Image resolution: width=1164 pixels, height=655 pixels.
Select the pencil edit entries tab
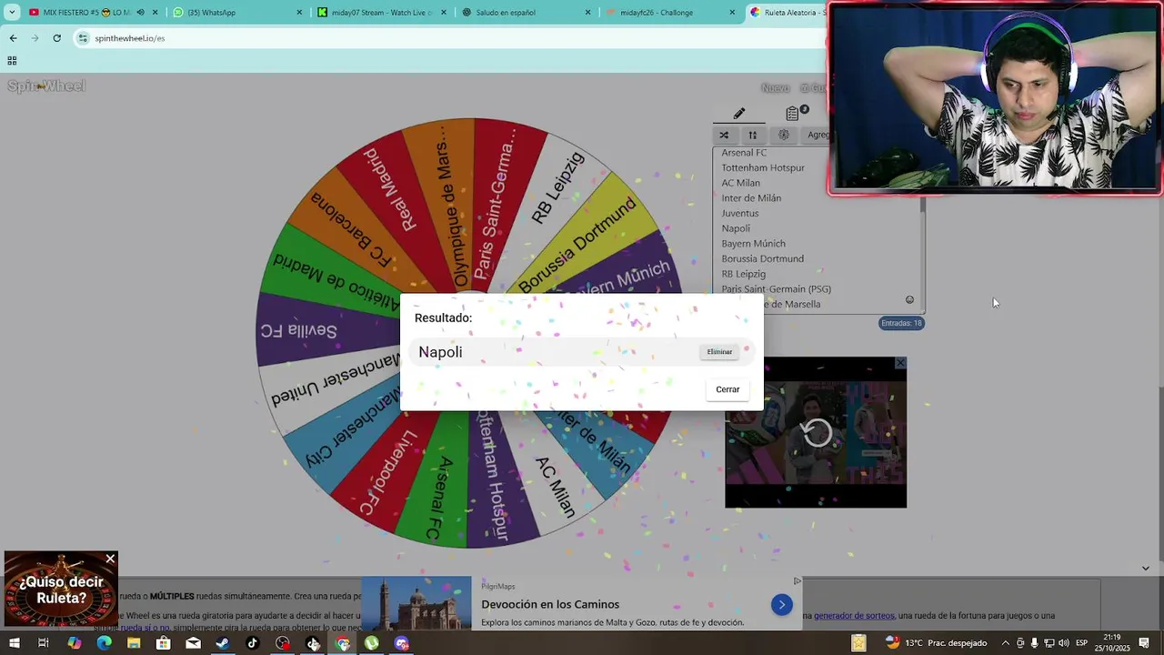739,114
